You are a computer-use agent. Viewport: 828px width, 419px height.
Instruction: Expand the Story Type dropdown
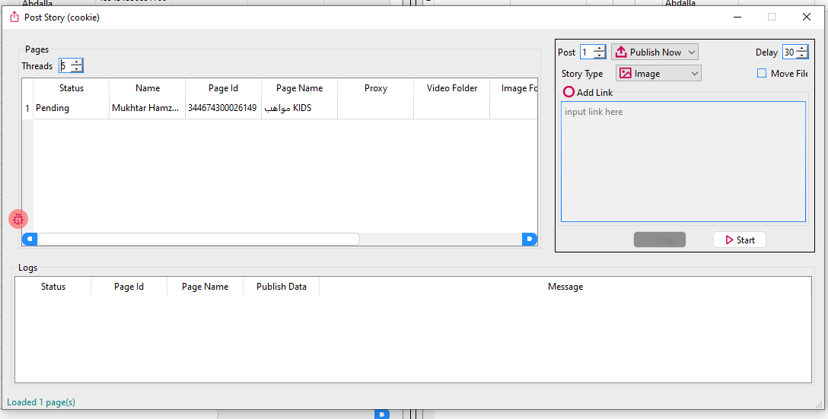coord(694,74)
